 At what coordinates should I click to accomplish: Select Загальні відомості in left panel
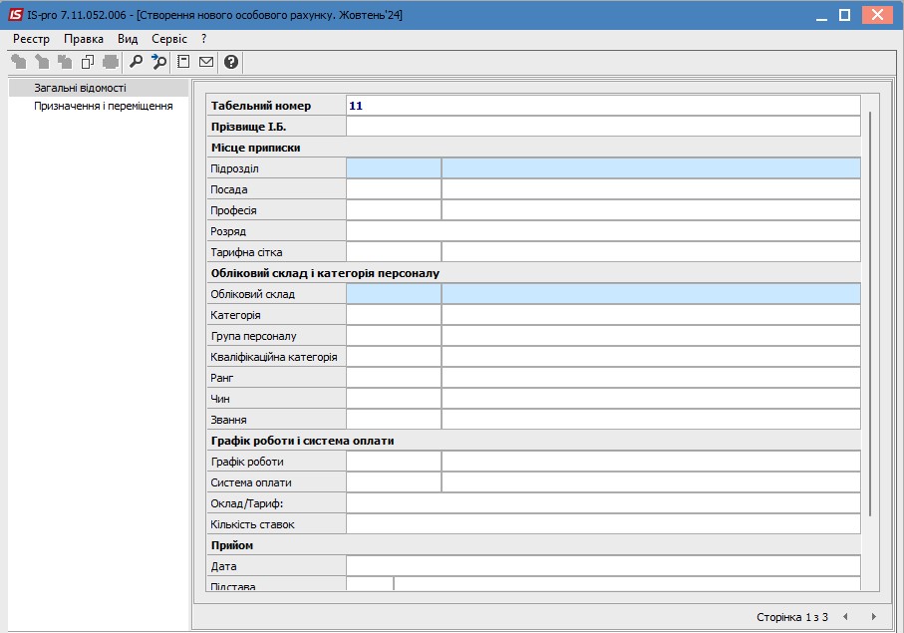pyautogui.click(x=99, y=88)
